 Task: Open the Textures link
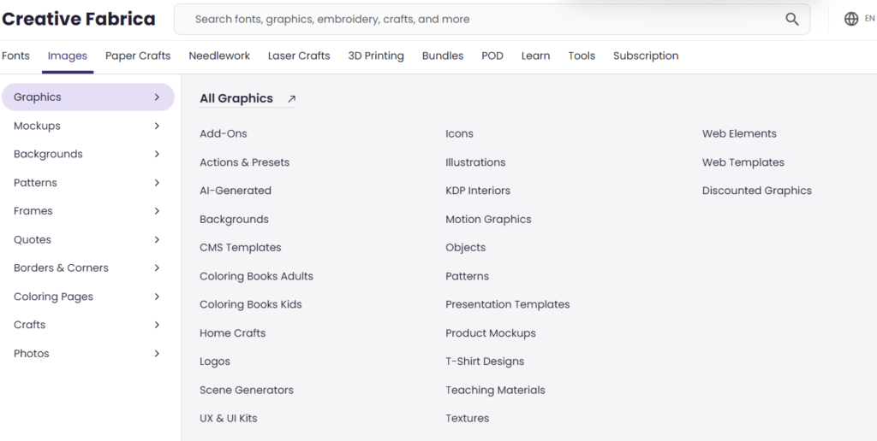tap(467, 419)
